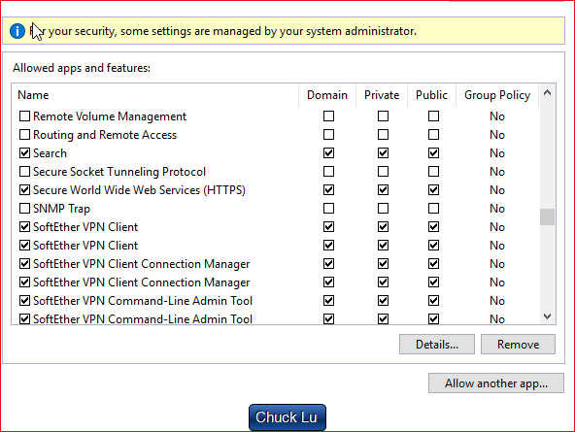Check Public for SNMP Trap
Image resolution: width=575 pixels, height=432 pixels.
tap(433, 208)
